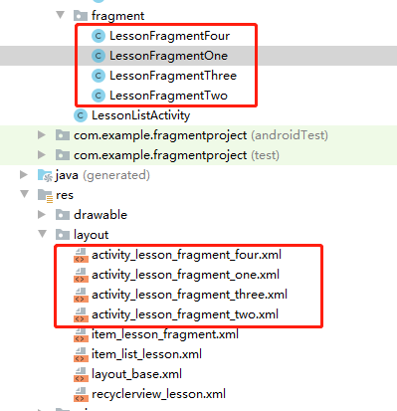
Task: Click XML icon of activity_lesson_fragment_two.xml
Action: pos(81,314)
